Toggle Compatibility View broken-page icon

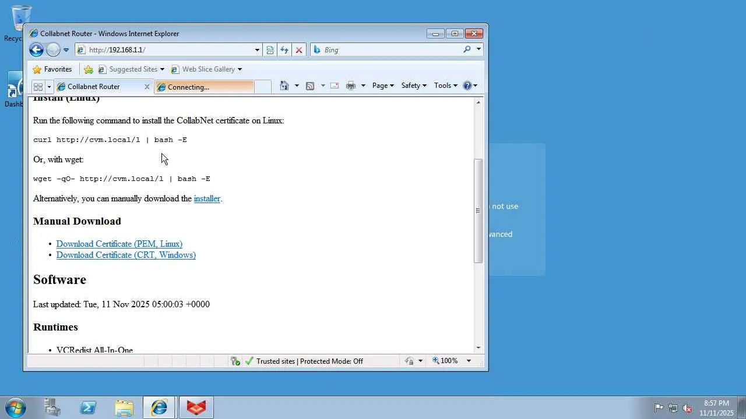pyautogui.click(x=270, y=50)
